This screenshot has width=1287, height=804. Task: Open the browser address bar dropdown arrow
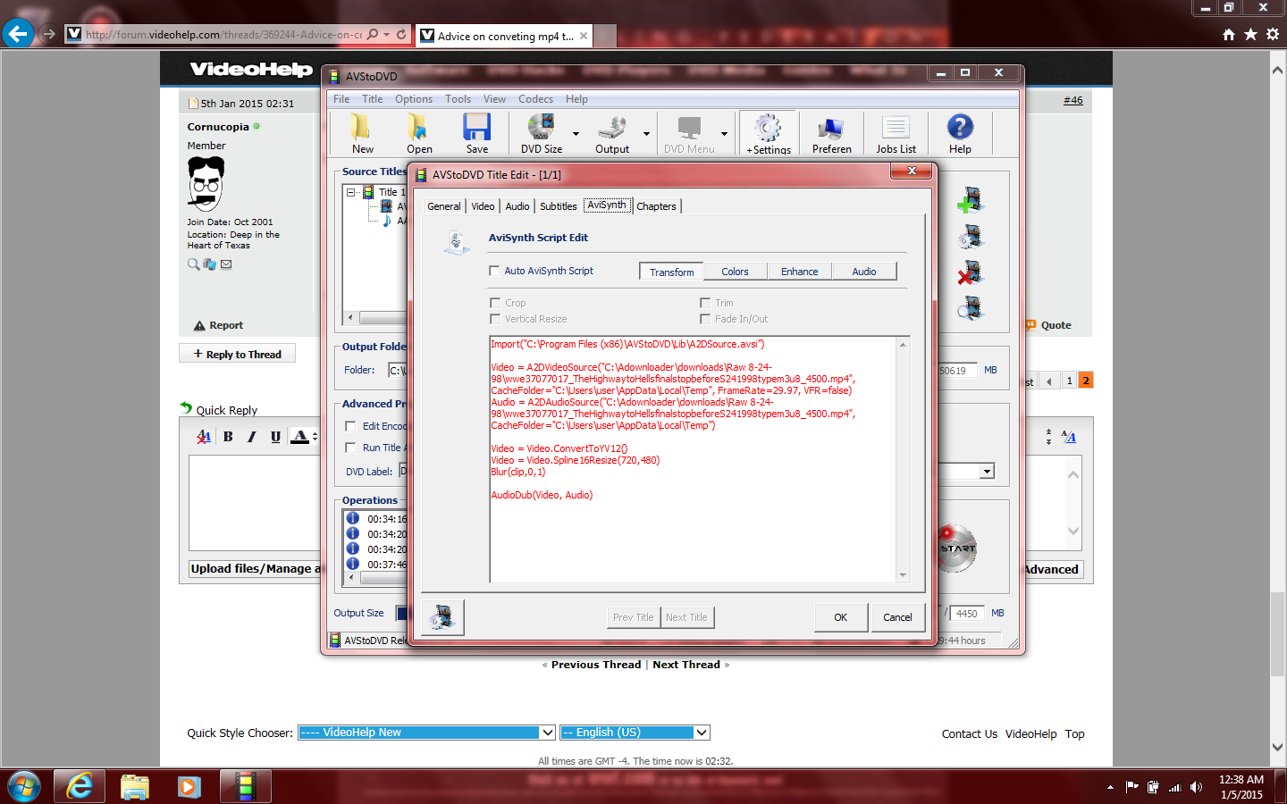click(x=386, y=35)
